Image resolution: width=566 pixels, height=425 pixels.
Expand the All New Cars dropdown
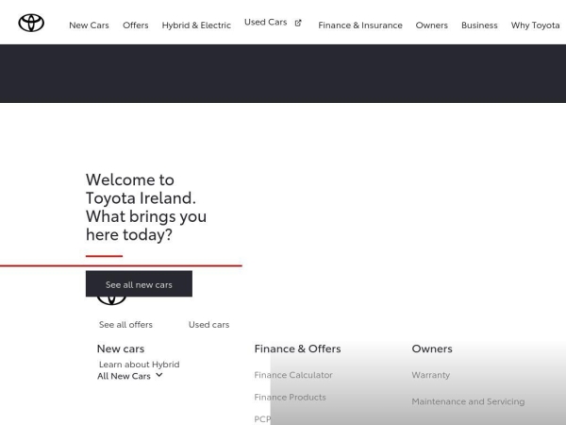[x=129, y=376]
